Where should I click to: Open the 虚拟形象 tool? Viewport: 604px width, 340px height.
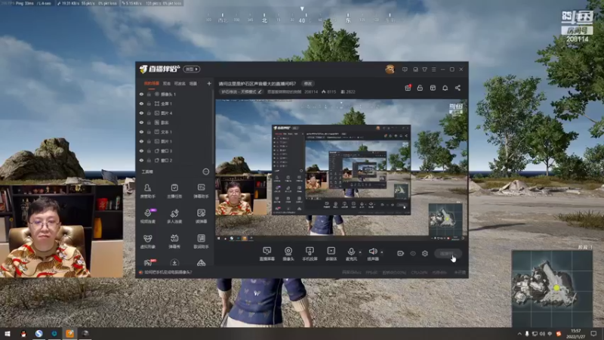point(147,241)
